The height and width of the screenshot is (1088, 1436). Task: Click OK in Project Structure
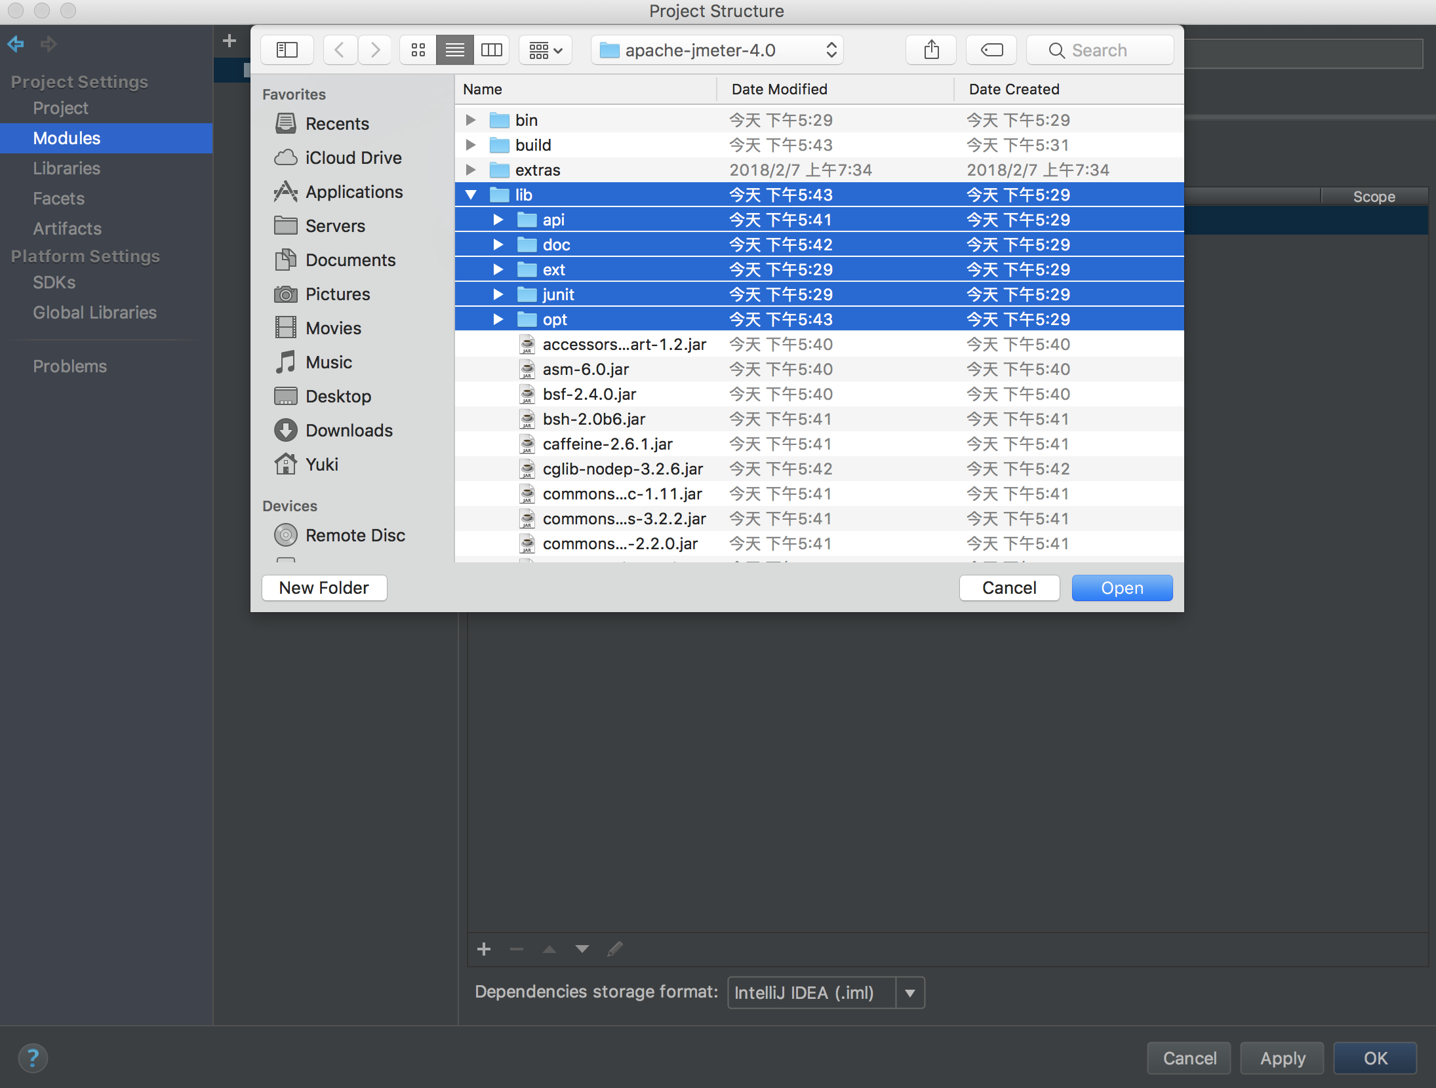tap(1375, 1058)
